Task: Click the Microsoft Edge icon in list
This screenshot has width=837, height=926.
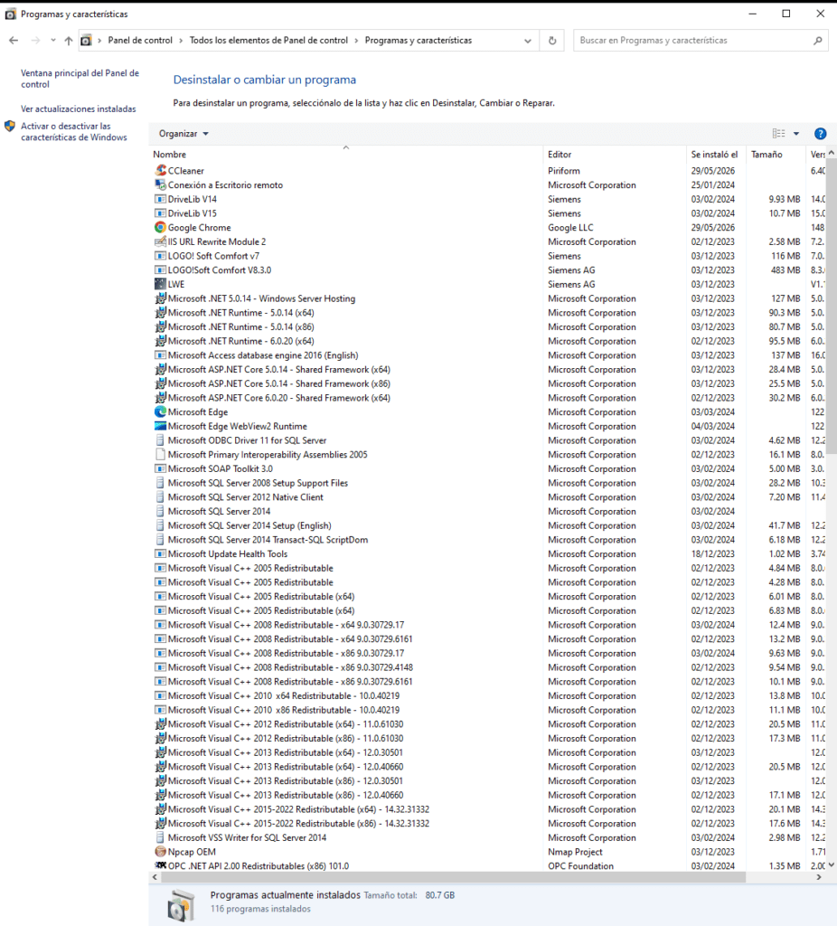Action: pos(160,411)
